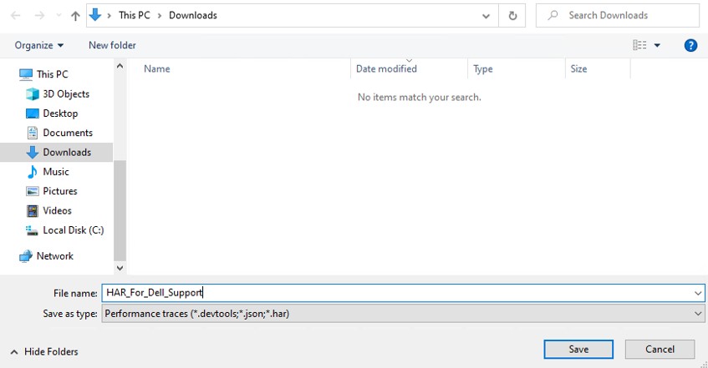Open Local Disk (C:) drive
708x368 pixels.
pyautogui.click(x=74, y=230)
